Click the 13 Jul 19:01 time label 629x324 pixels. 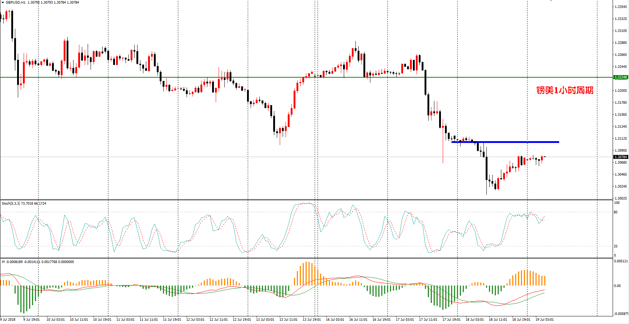click(x=312, y=320)
